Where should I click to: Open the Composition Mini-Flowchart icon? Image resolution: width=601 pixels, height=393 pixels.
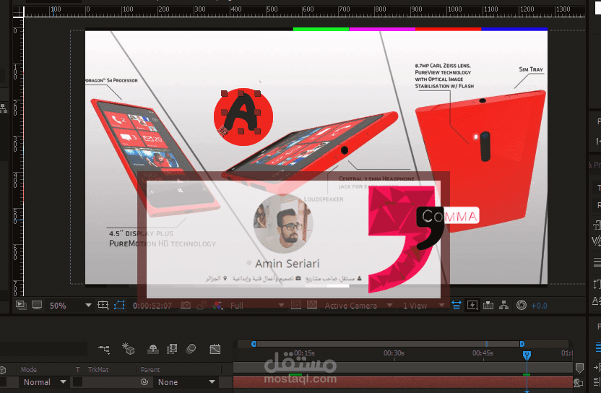[104, 349]
